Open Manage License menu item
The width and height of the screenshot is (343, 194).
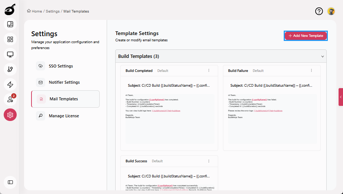66,116
